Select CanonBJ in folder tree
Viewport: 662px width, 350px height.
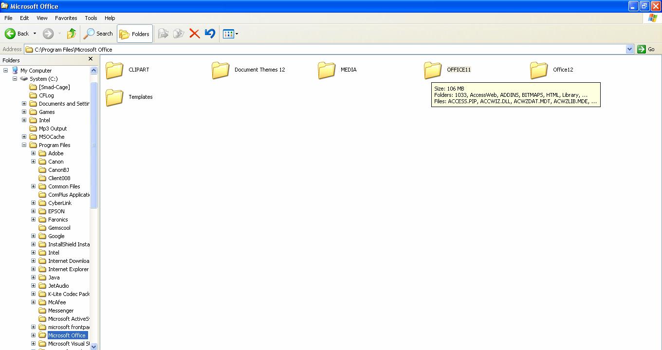tap(58, 170)
